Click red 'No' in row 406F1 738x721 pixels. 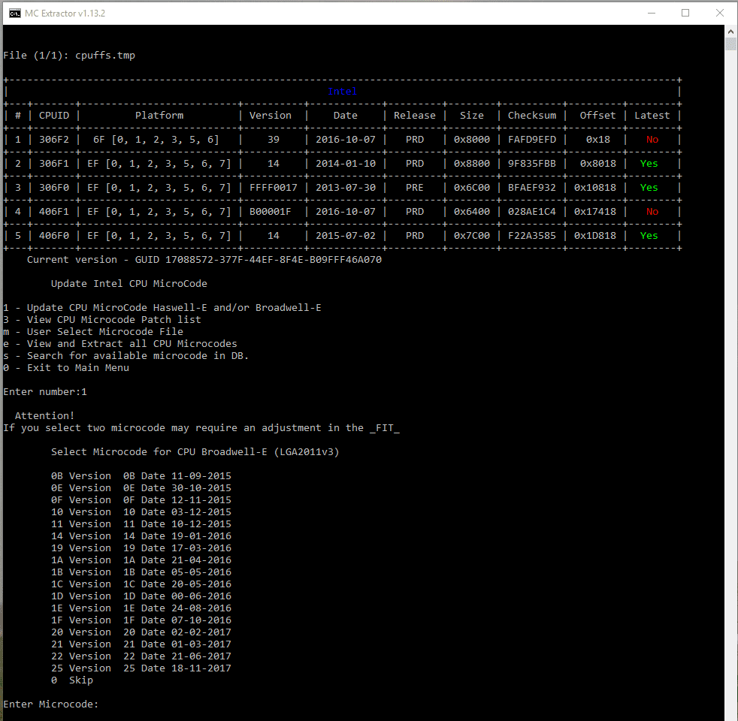652,212
